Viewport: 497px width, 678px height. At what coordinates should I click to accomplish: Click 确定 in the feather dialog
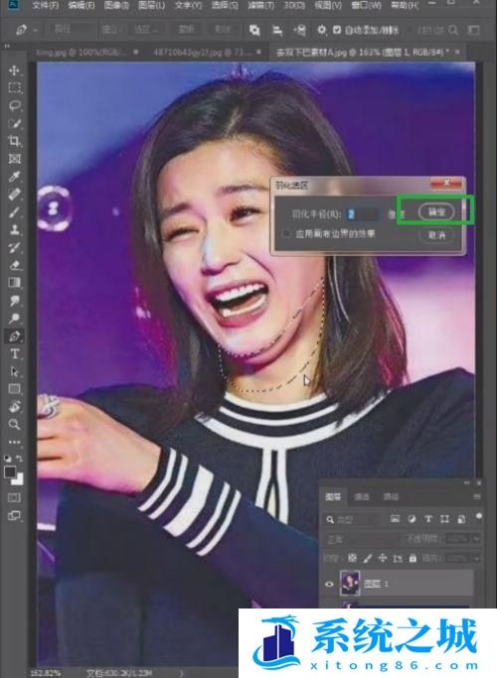tap(436, 211)
